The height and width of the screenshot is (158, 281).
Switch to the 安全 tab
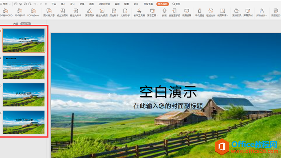(136, 4)
